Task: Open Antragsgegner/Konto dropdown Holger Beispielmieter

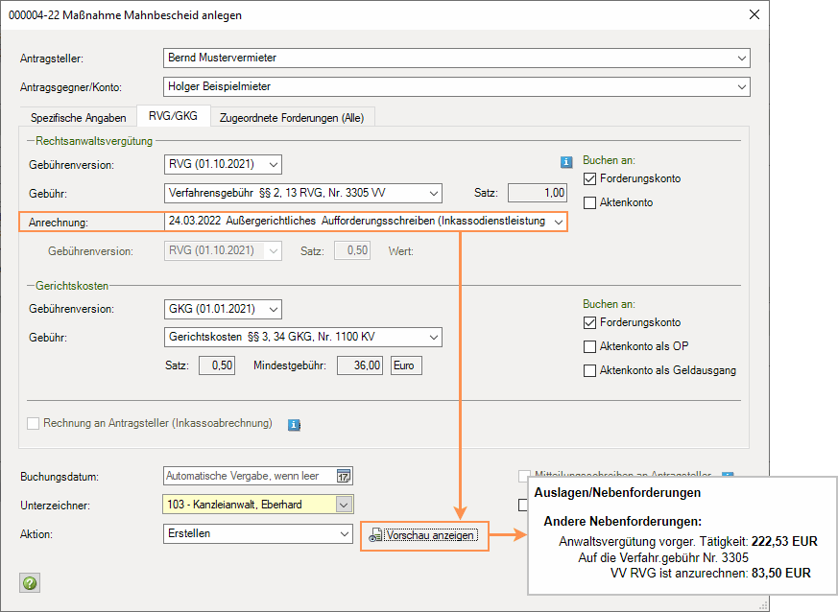Action: 456,86
